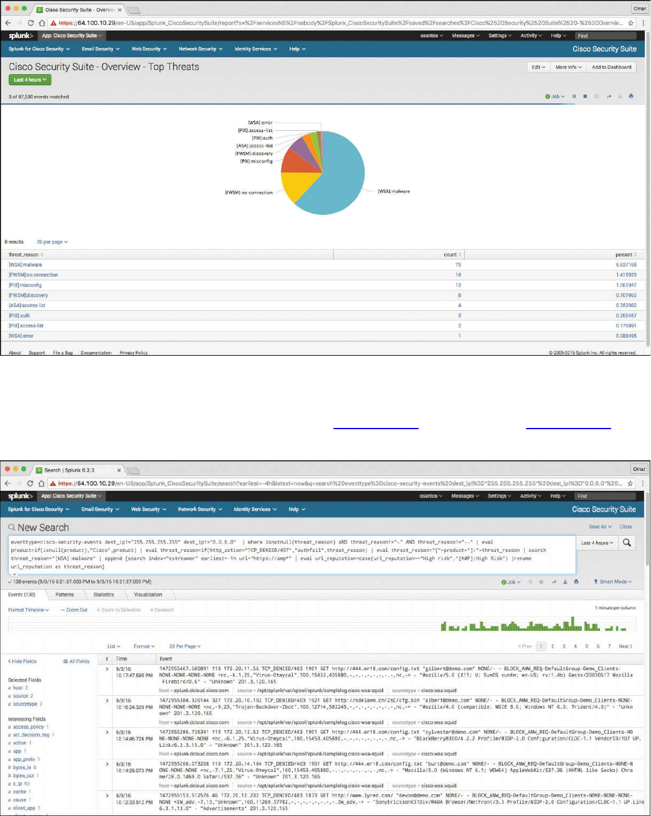This screenshot has height=816, width=651.
Task: Click splunk logo in Search window
Action: [21, 496]
